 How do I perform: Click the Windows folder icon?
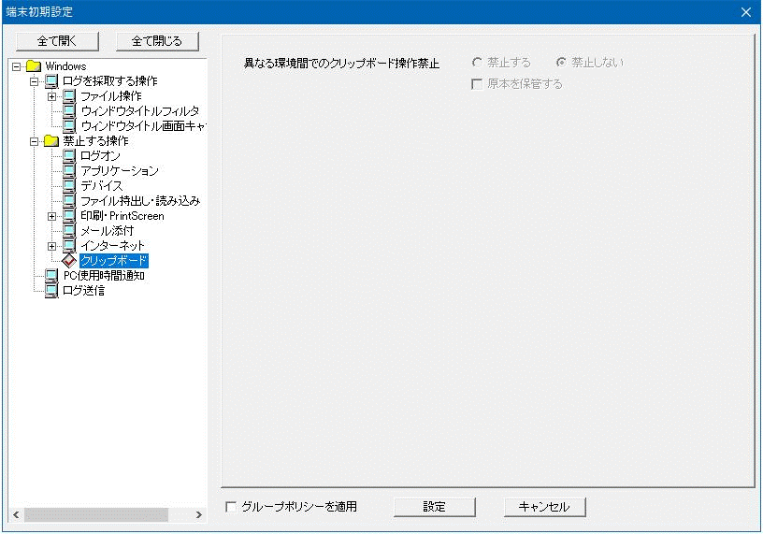[34, 66]
